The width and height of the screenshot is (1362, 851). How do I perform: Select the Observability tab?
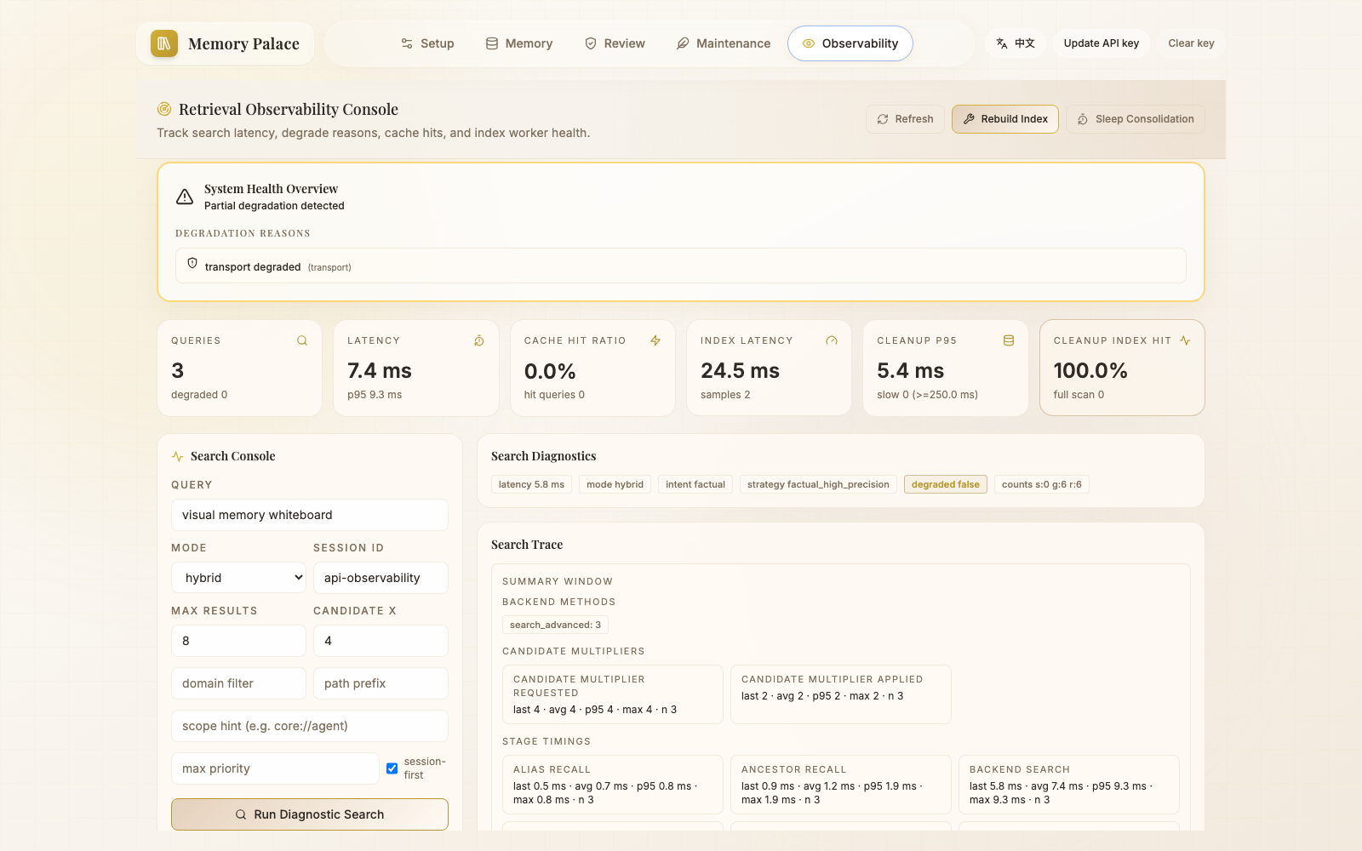coord(850,43)
